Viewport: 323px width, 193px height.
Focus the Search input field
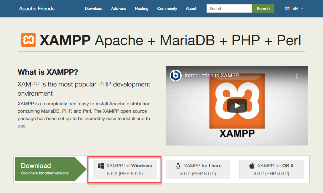coord(229,8)
